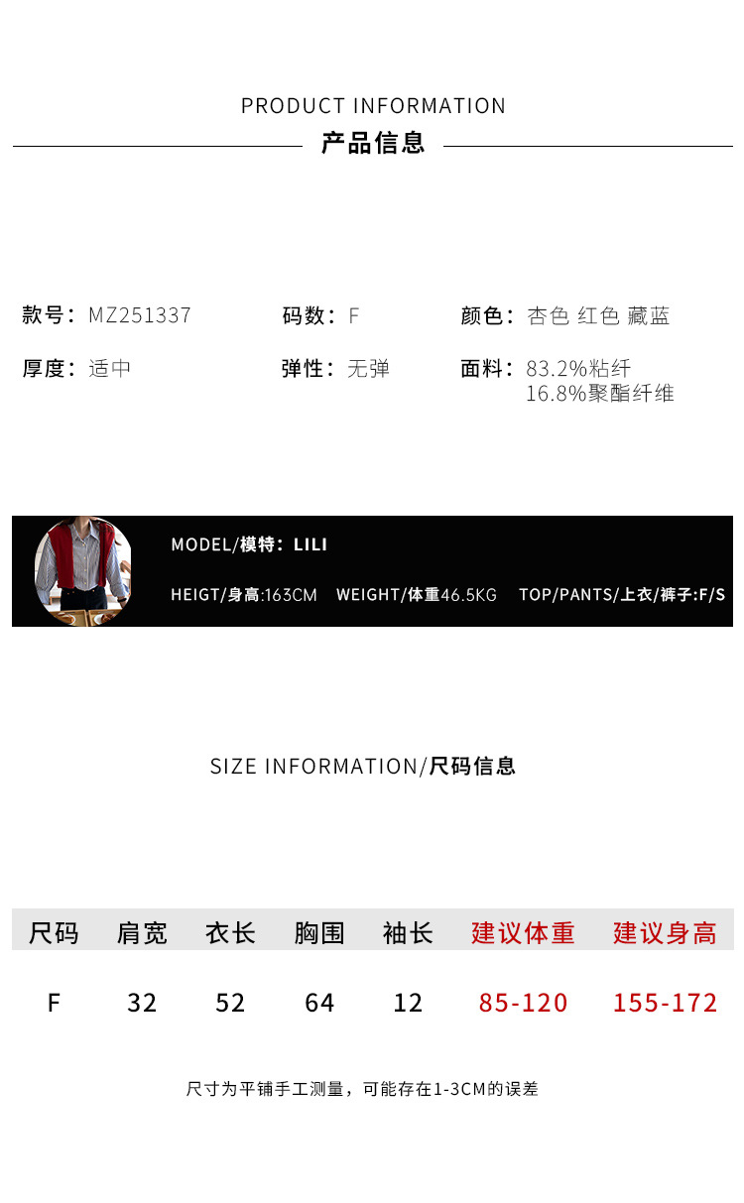Click the 85-120 suggested weight value
The image size is (744, 1203).
click(523, 1003)
